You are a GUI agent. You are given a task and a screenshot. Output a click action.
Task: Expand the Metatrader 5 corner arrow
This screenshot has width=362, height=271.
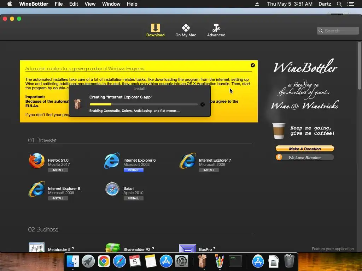[x=72, y=248]
